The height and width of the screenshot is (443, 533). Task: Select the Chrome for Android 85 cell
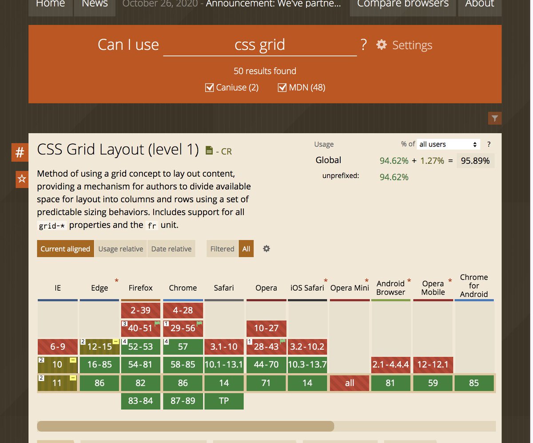[x=474, y=383]
